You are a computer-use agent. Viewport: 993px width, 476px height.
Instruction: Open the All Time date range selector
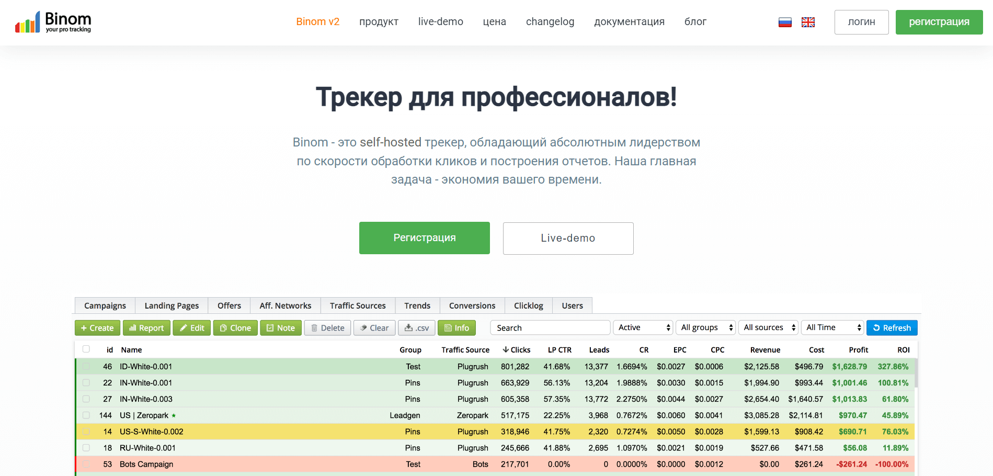(832, 327)
